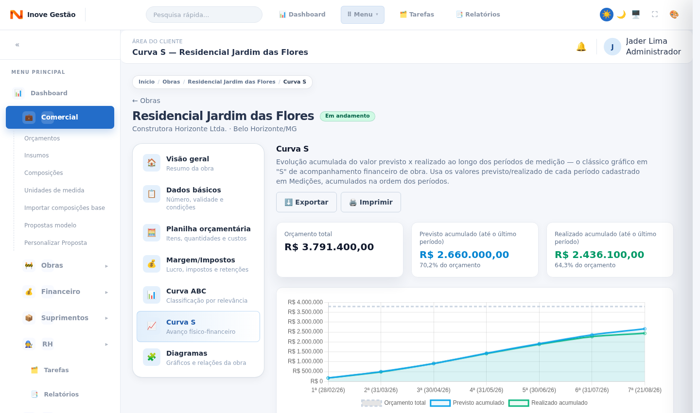Screen dimensions: 700x413
Task: Open Personalizar Proposta item
Action: (56, 243)
